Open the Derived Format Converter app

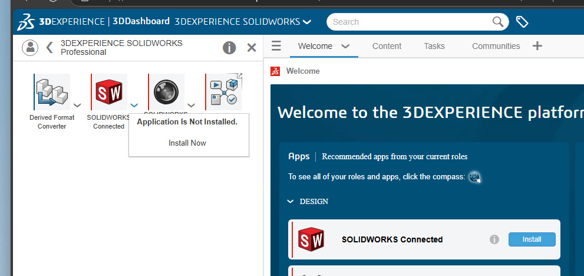[x=52, y=92]
